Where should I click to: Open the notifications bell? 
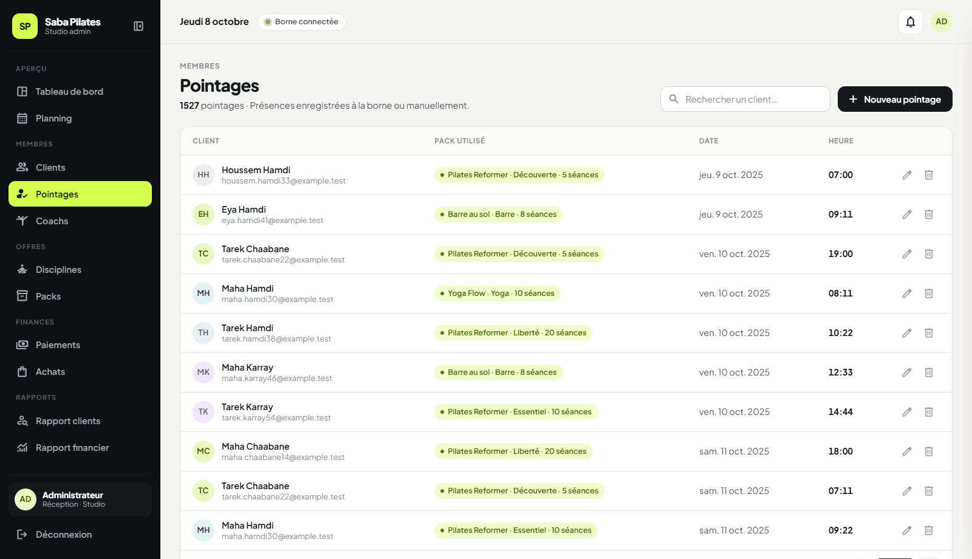pyautogui.click(x=911, y=22)
